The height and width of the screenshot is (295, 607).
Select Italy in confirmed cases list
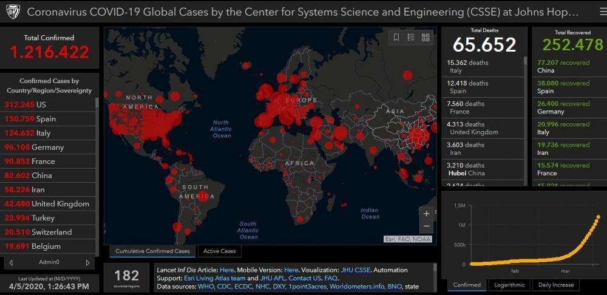(48, 133)
